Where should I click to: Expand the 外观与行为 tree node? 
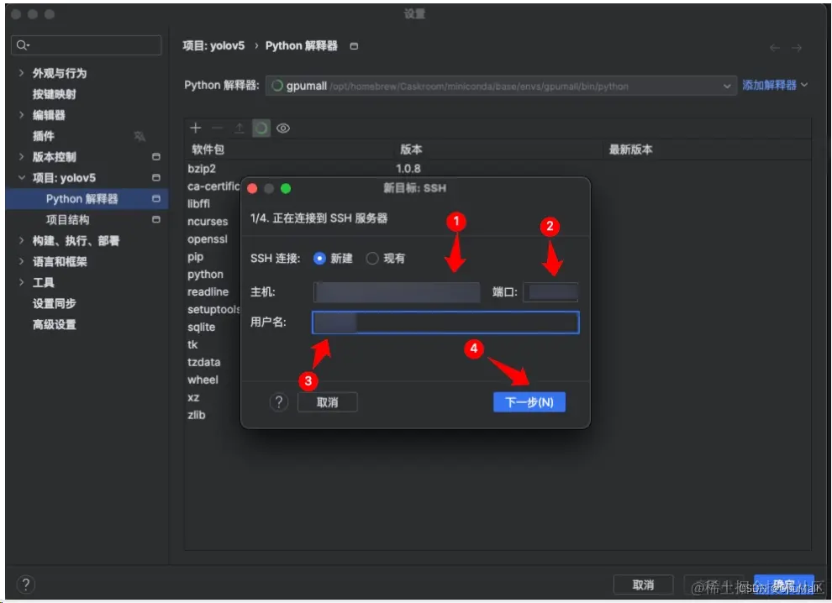pos(21,73)
